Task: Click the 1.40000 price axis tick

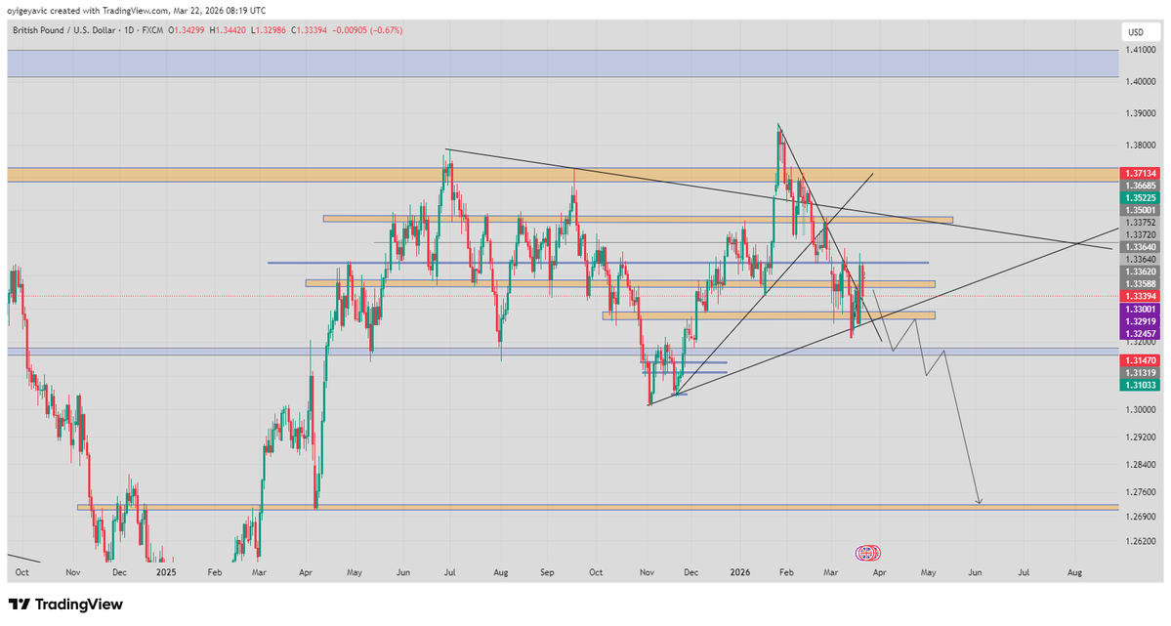Action: pyautogui.click(x=1142, y=81)
